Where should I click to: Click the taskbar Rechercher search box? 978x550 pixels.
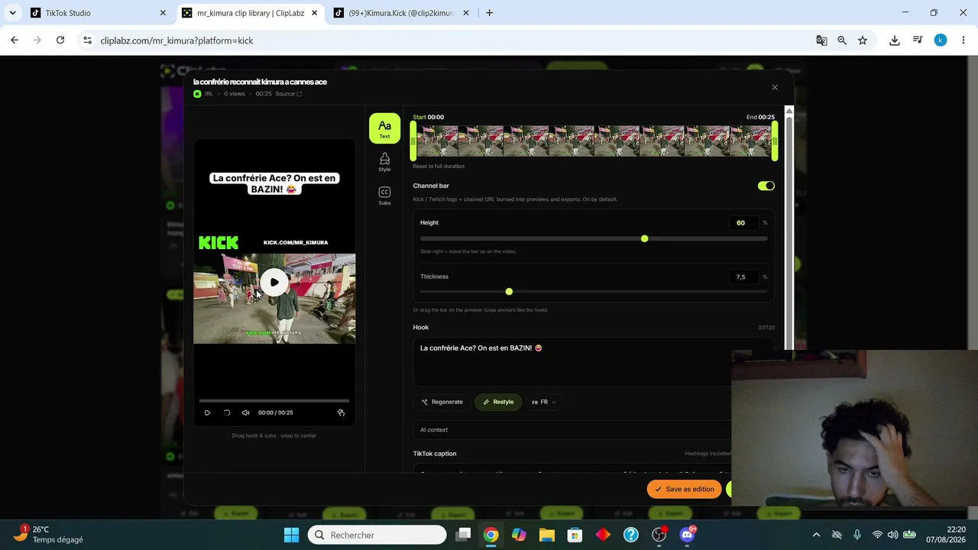pos(377,535)
